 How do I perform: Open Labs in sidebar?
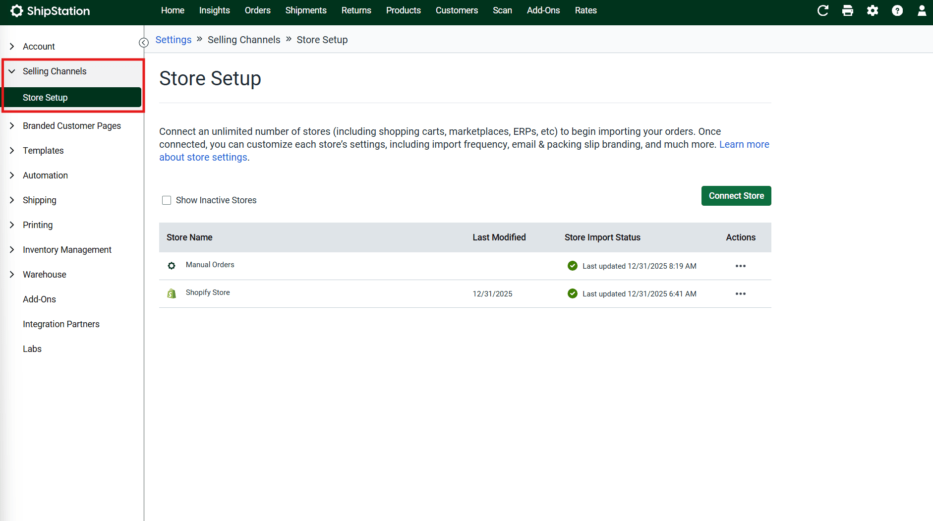(x=32, y=349)
